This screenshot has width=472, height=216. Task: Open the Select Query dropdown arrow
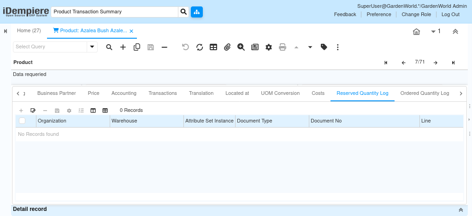[x=92, y=47]
